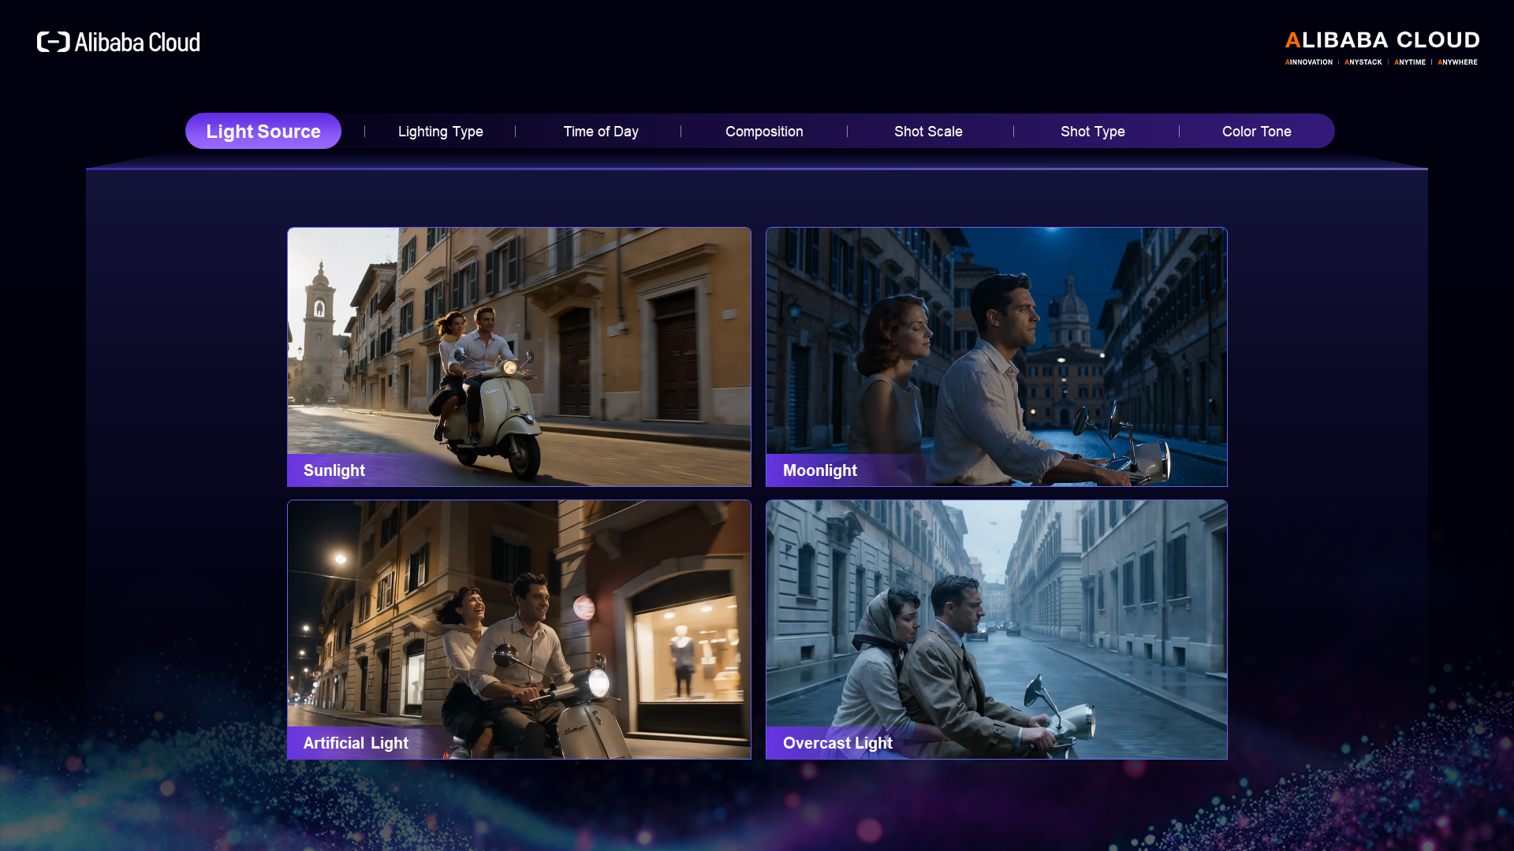Screen dimensions: 1514x851
Task: Go to the Color Tone tab
Action: pos(1256,132)
